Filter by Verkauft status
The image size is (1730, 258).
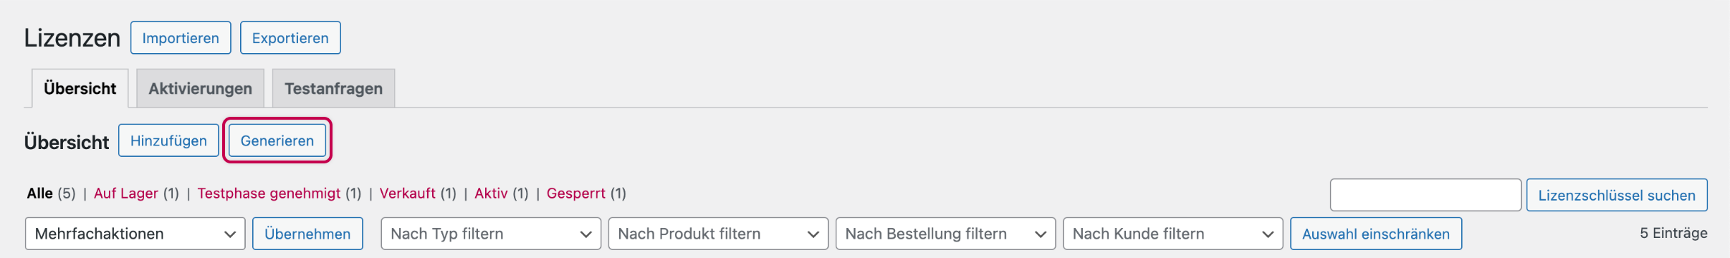[407, 193]
